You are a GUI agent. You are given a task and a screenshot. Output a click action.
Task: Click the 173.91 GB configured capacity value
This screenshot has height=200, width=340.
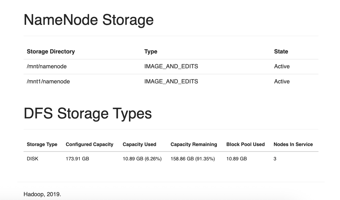(77, 159)
